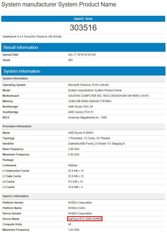This screenshot has width=167, height=232.
Task: Click the 3.80 GHz base frequency value
Action: click(x=74, y=149)
